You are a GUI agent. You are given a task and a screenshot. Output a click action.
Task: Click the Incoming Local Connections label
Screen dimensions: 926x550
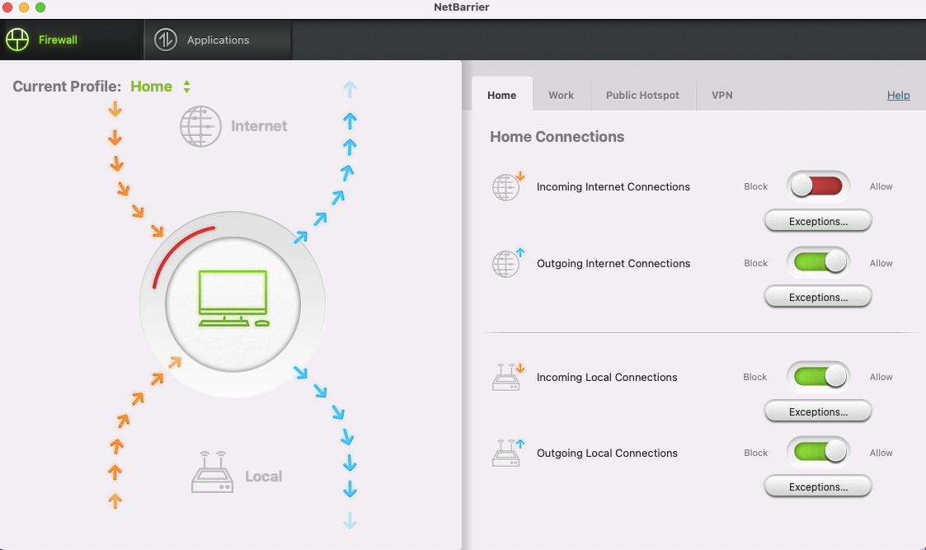(x=607, y=377)
